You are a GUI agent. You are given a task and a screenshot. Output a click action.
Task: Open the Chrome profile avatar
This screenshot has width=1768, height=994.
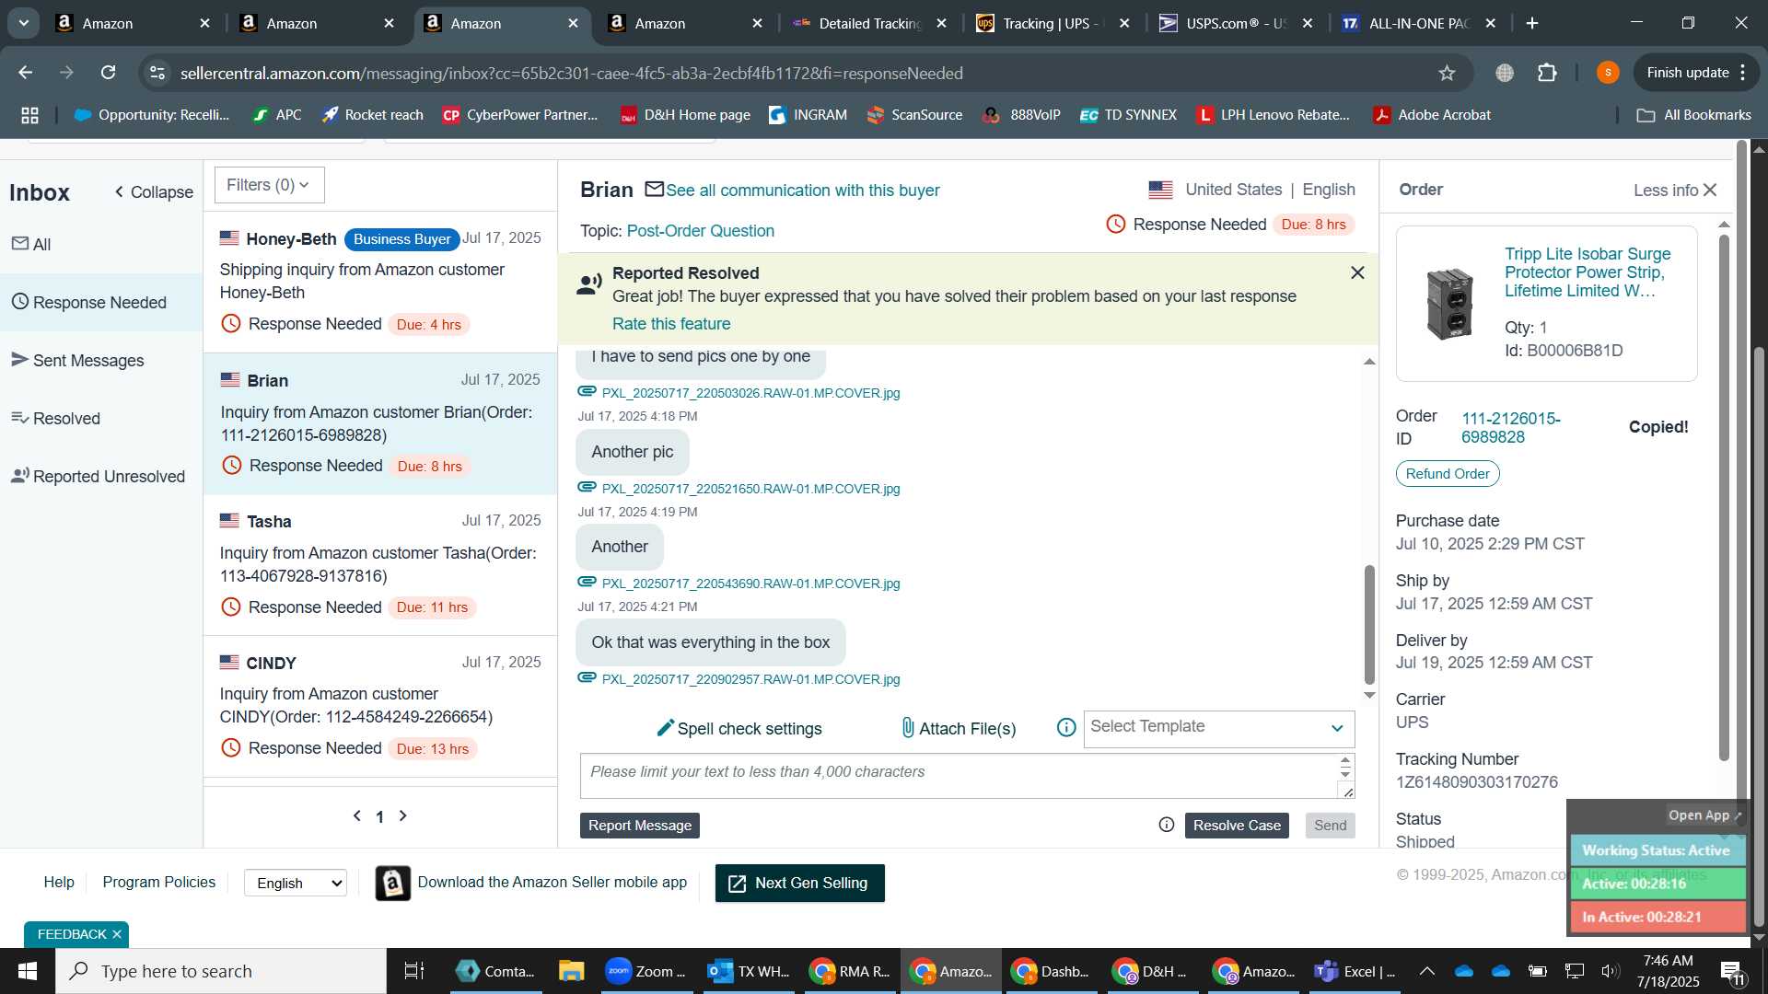1608,73
